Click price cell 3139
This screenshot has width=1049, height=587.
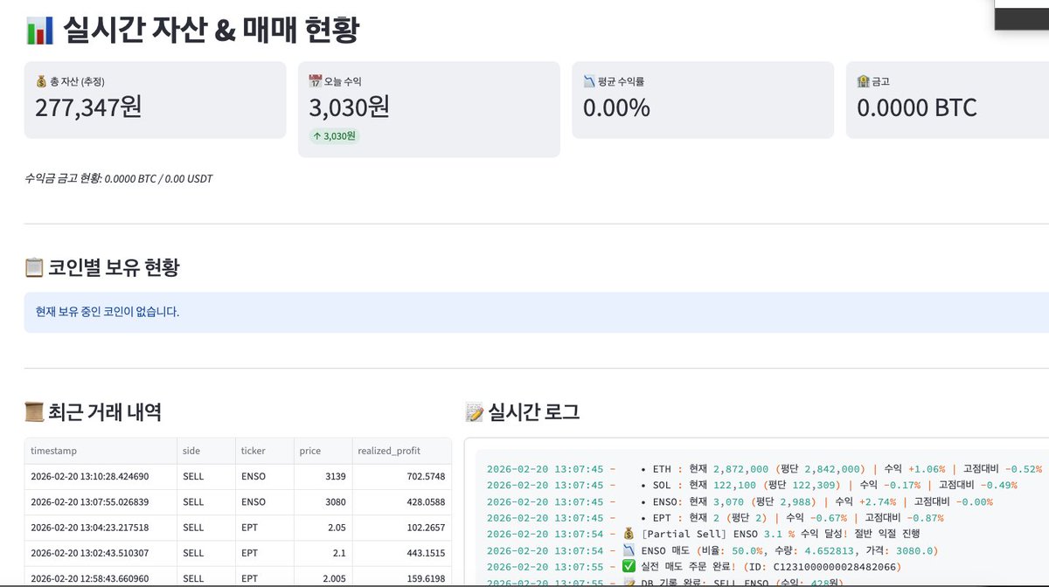tap(322, 477)
